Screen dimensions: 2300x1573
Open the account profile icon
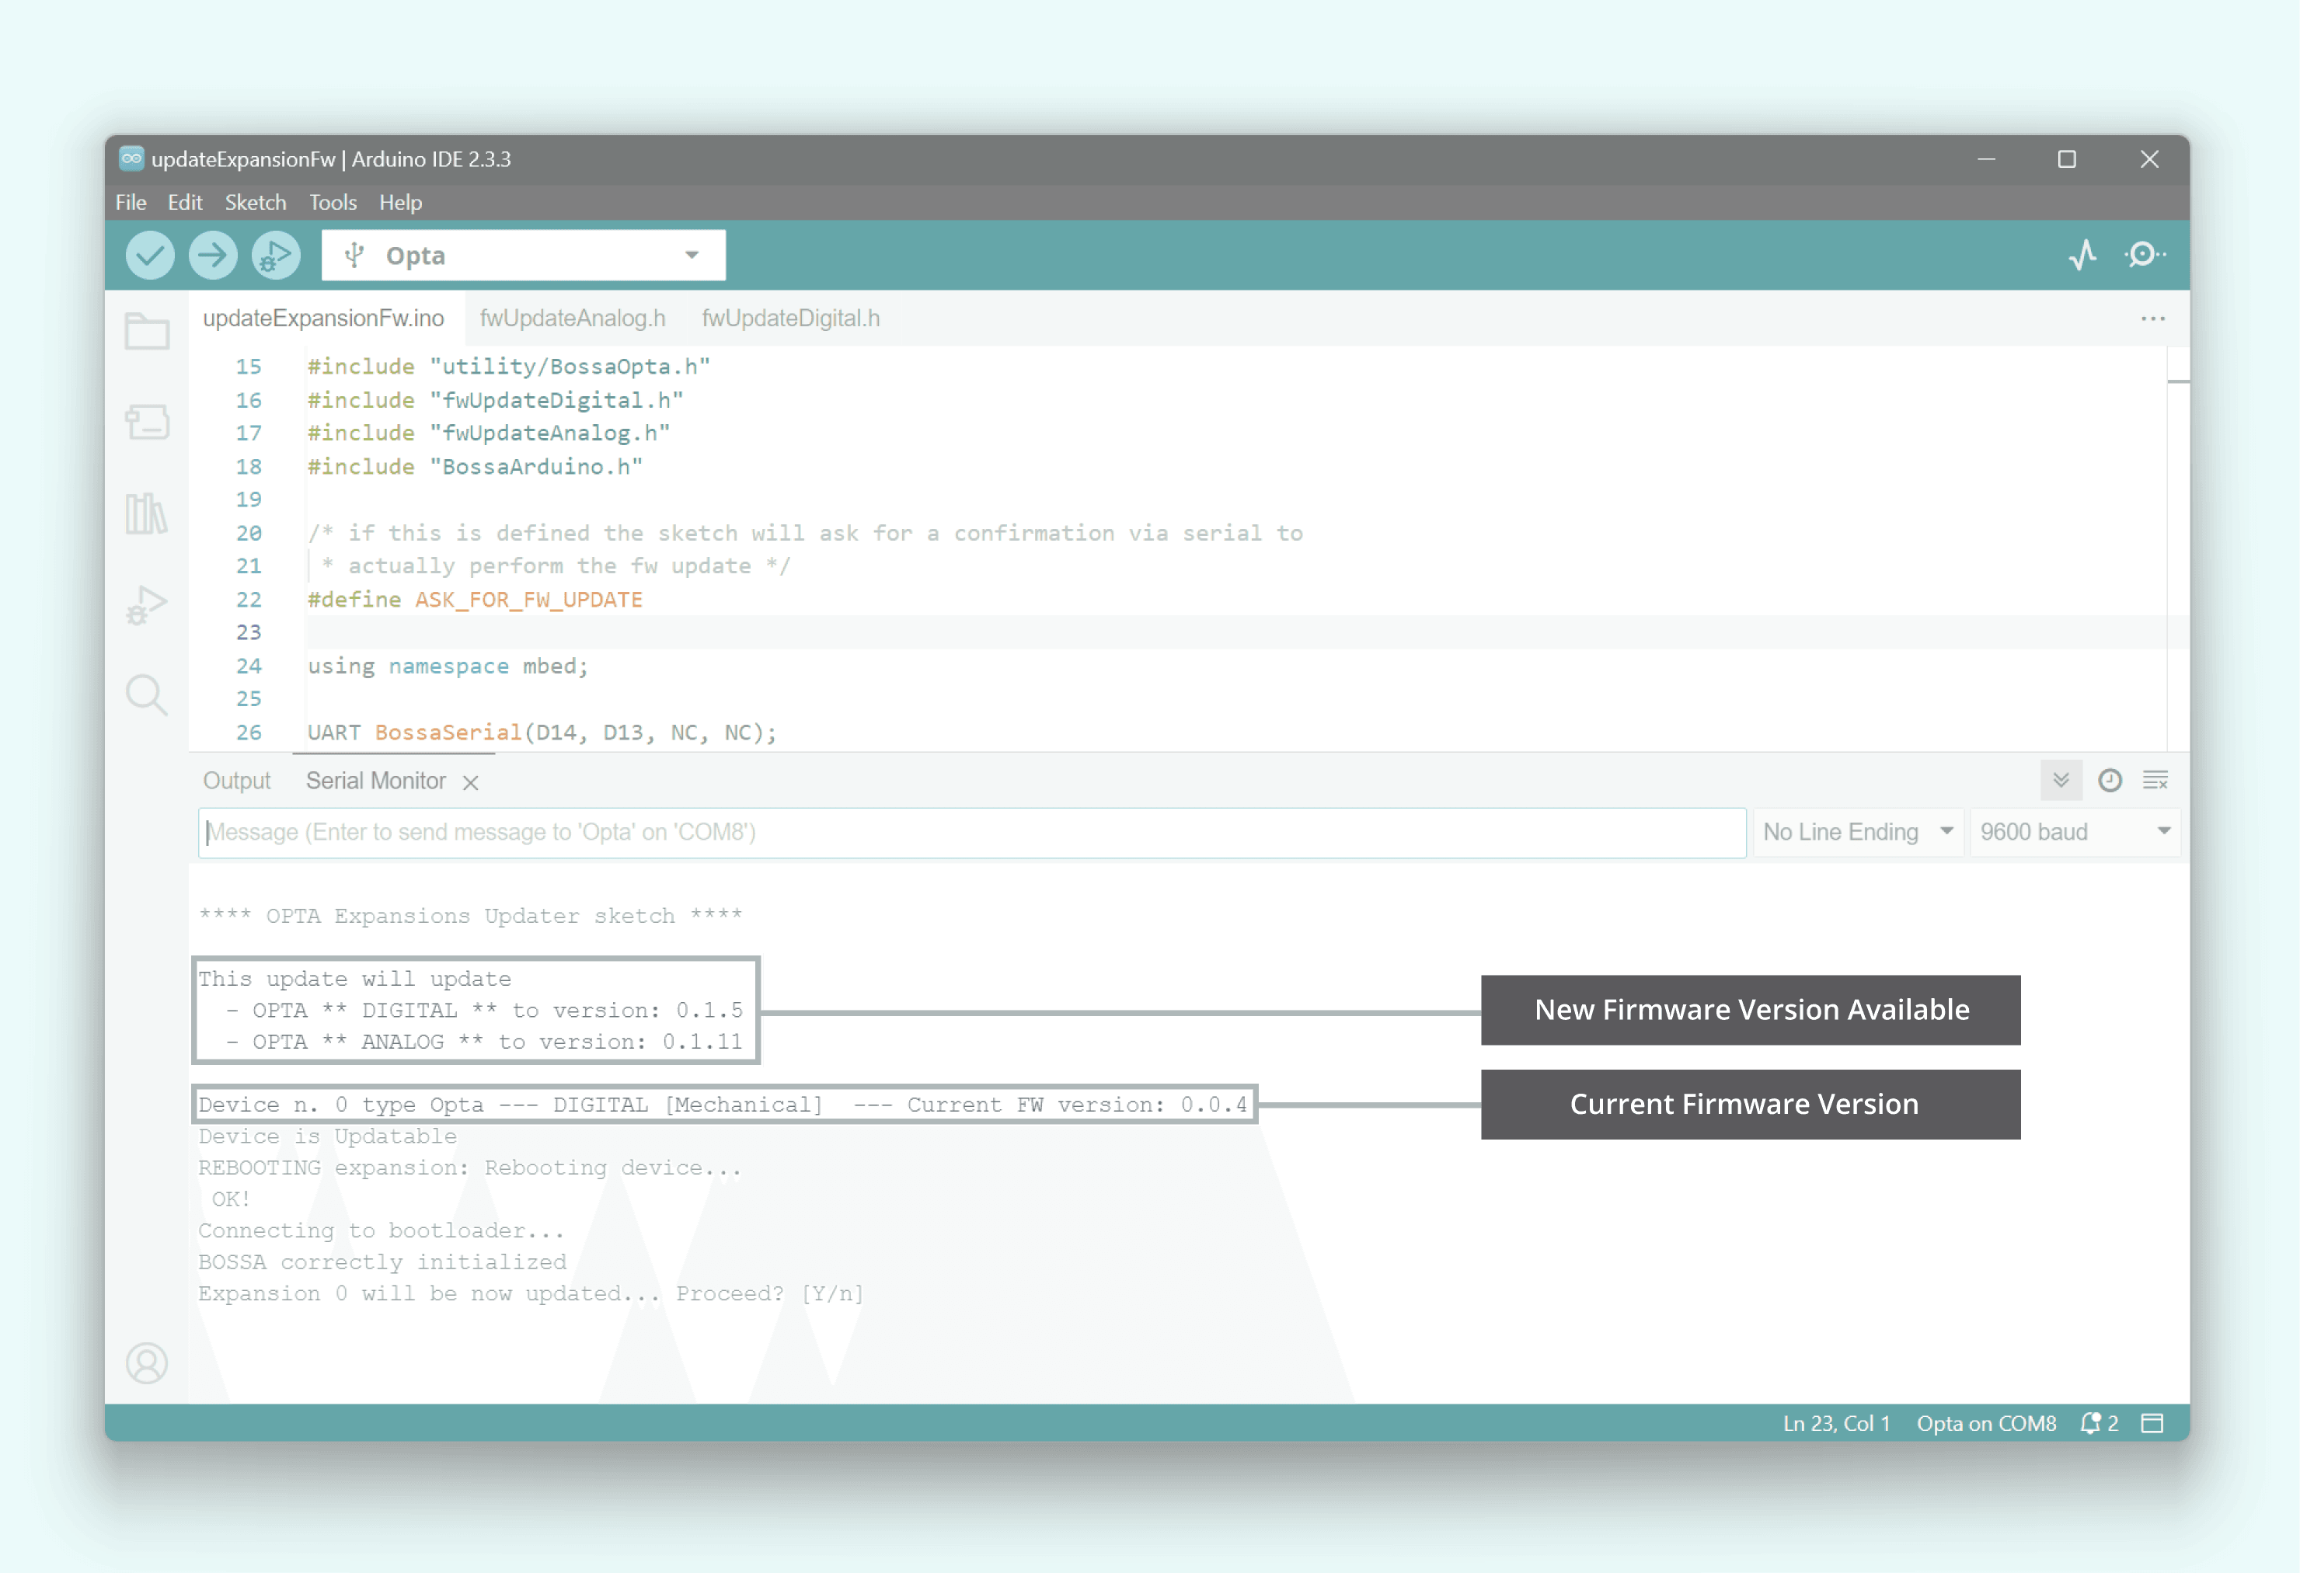147,1363
